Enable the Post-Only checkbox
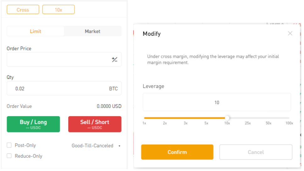 coord(9,145)
